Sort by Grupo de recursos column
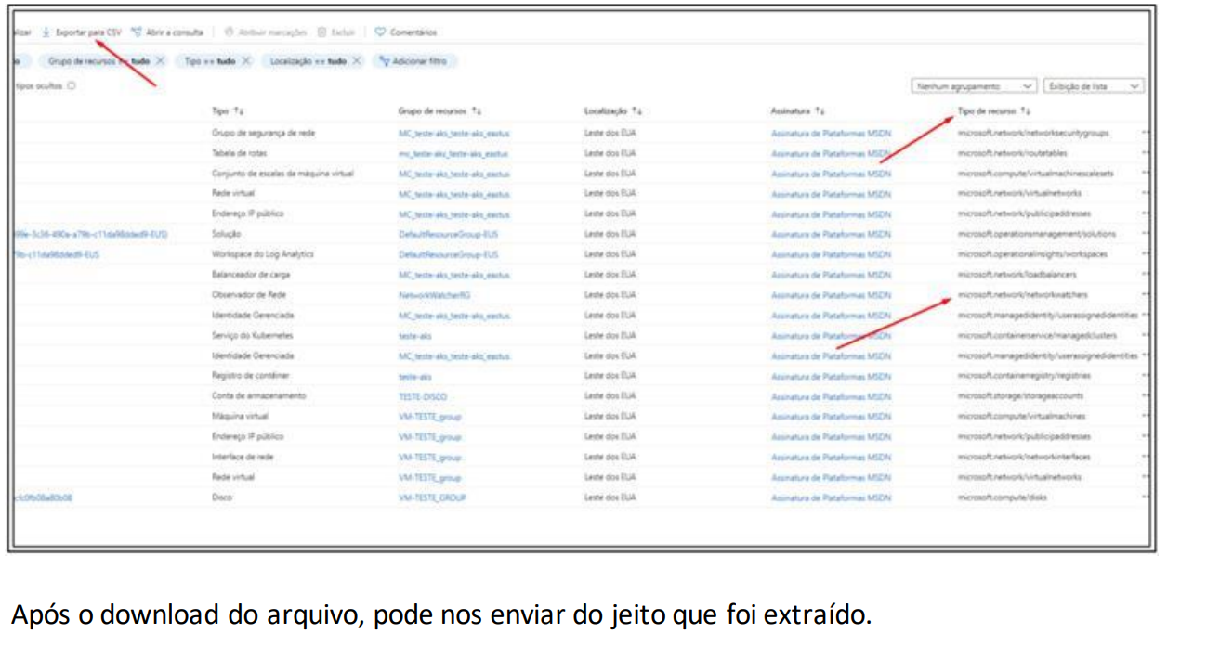This screenshot has height=646, width=1220. point(476,111)
